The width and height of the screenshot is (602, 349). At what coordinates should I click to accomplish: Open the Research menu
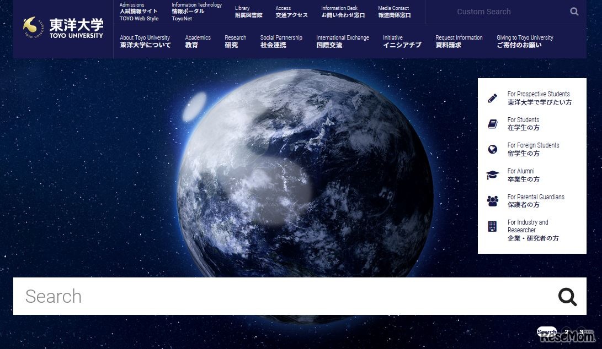click(236, 41)
